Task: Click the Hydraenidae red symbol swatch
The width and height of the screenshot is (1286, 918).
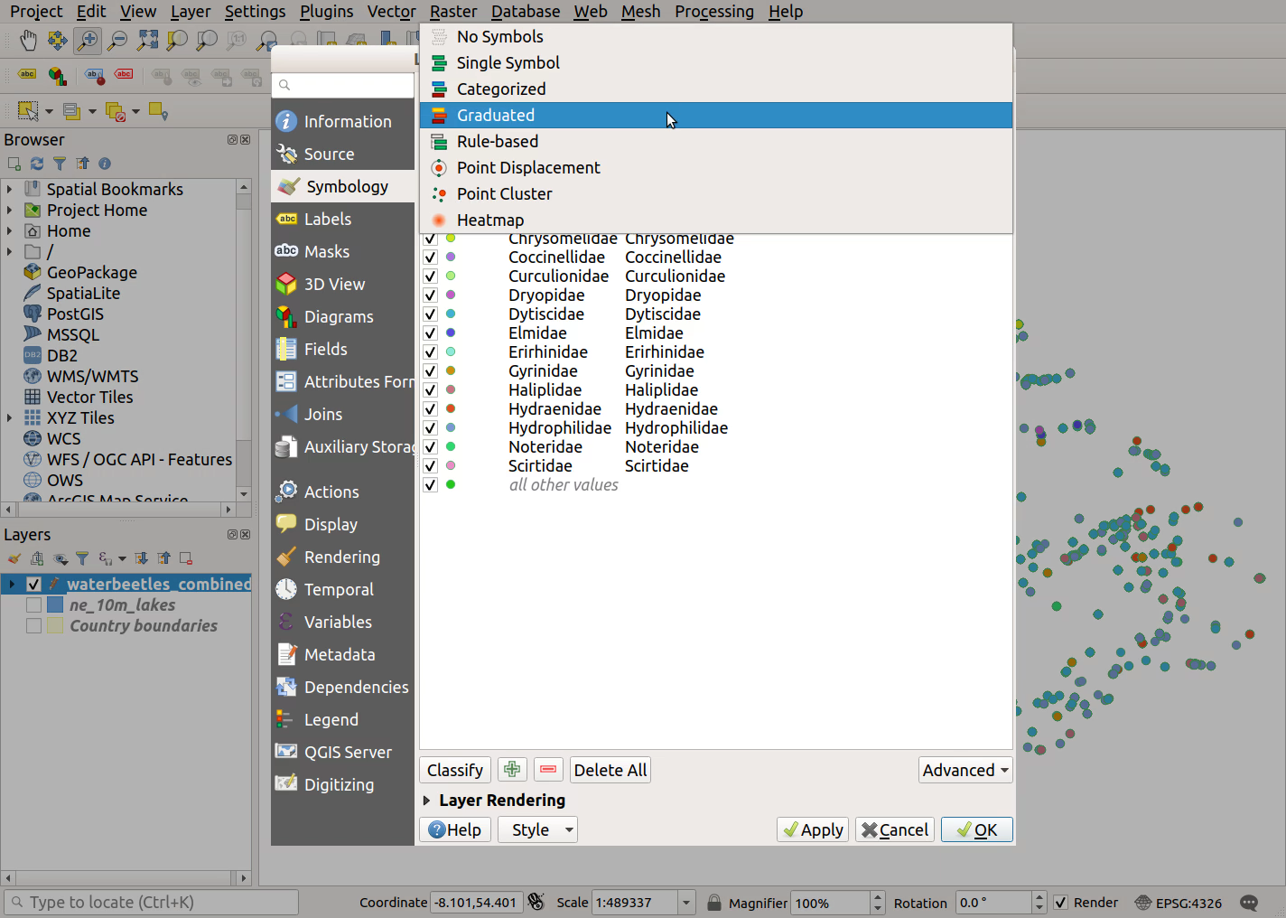Action: point(451,408)
